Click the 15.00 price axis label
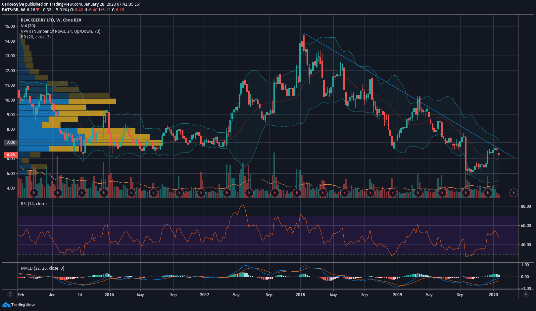Viewport: 536px width, 311px height. pyautogui.click(x=10, y=26)
